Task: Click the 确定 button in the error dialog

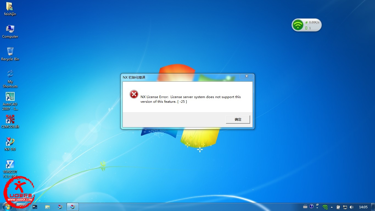Action: point(238,120)
